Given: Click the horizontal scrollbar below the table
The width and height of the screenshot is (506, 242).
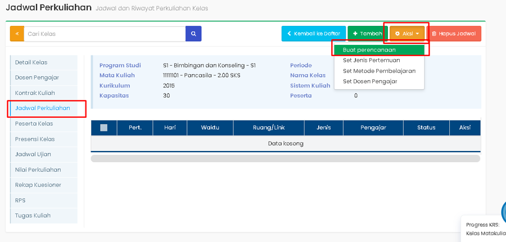Looking at the screenshot, I should [285, 158].
